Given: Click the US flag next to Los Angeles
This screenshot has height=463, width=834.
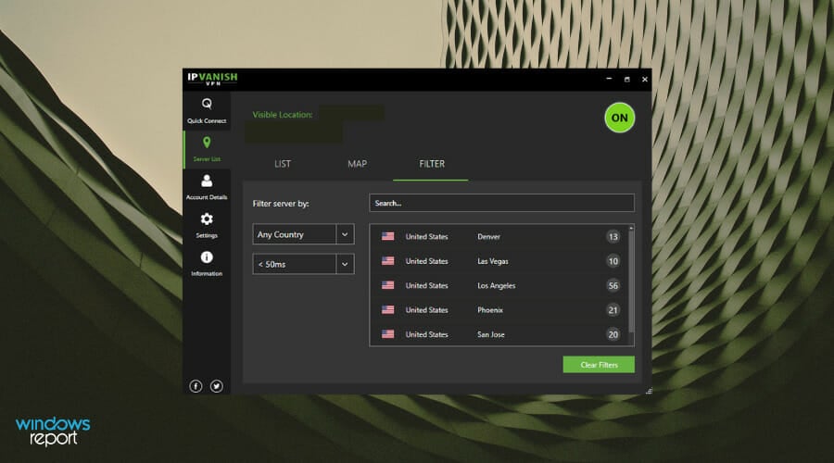Looking at the screenshot, I should [x=387, y=285].
